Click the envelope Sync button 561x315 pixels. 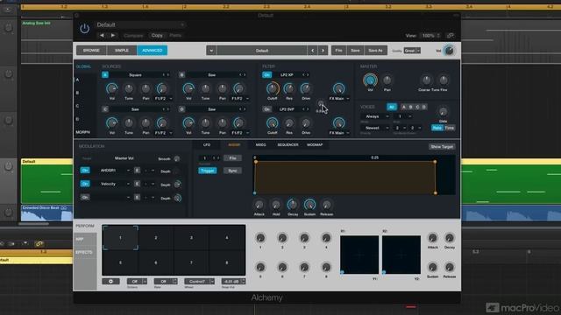pos(232,171)
